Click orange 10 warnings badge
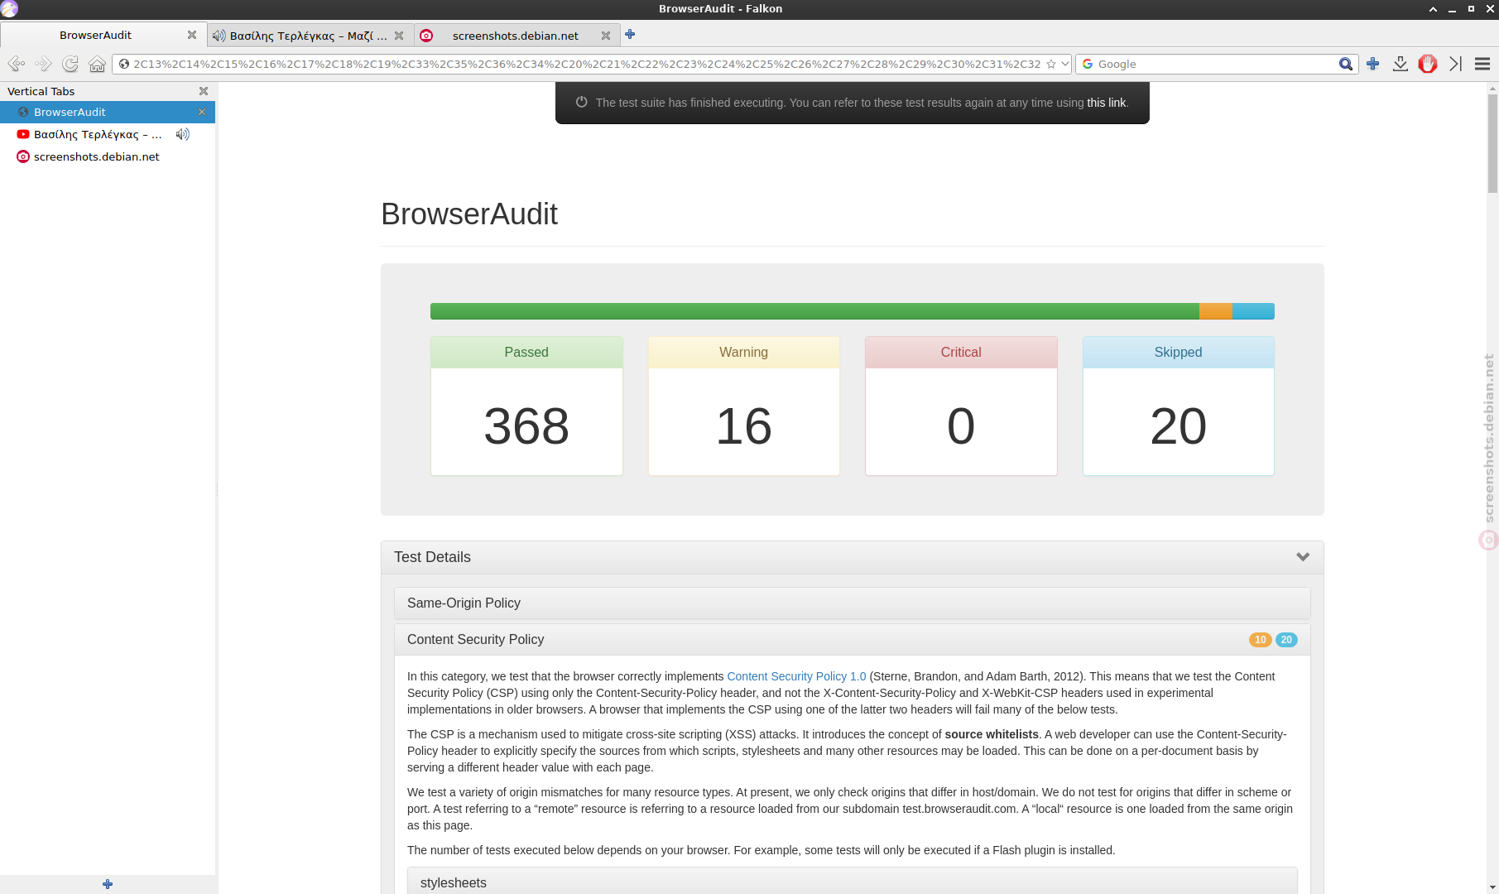 (x=1261, y=640)
